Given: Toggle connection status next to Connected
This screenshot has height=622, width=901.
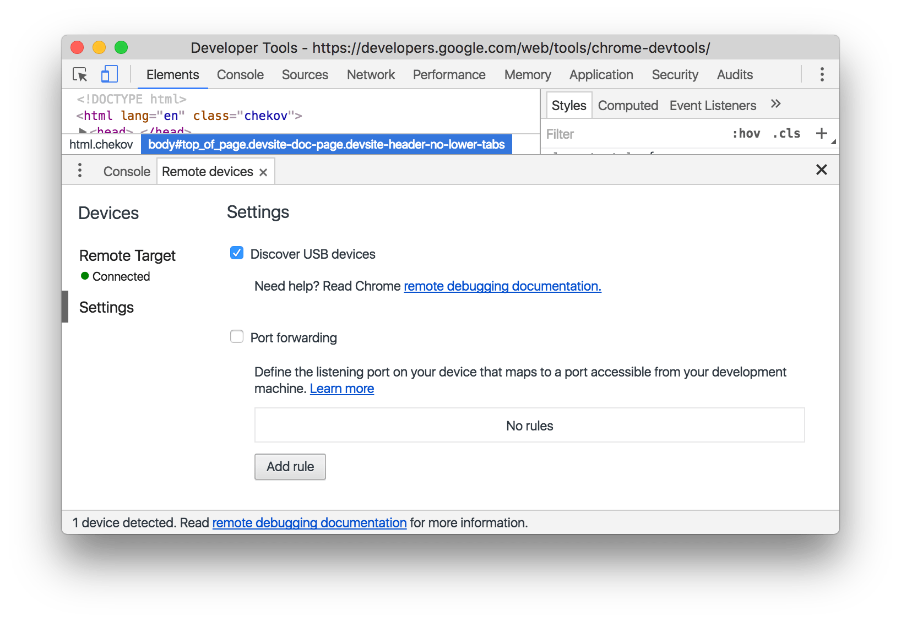Looking at the screenshot, I should pos(85,276).
